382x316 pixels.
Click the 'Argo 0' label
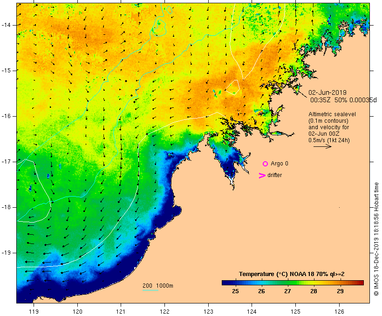(280, 164)
